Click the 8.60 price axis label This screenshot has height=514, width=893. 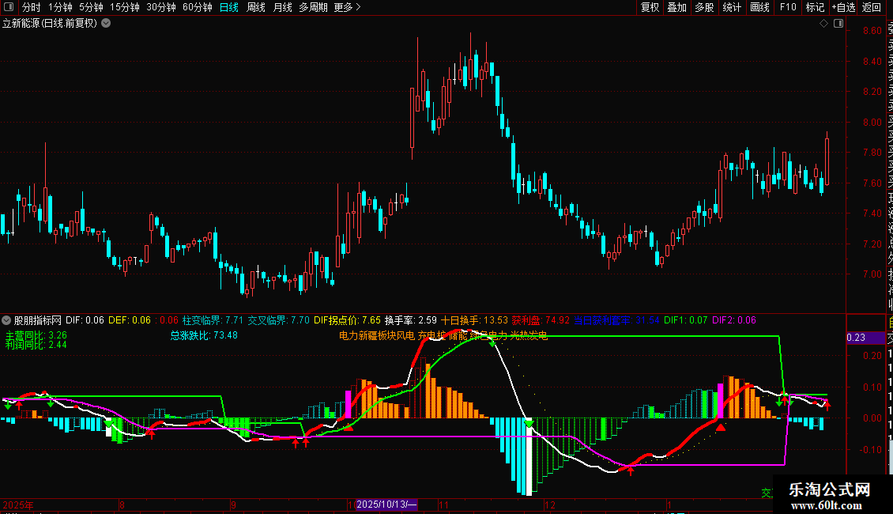[872, 31]
